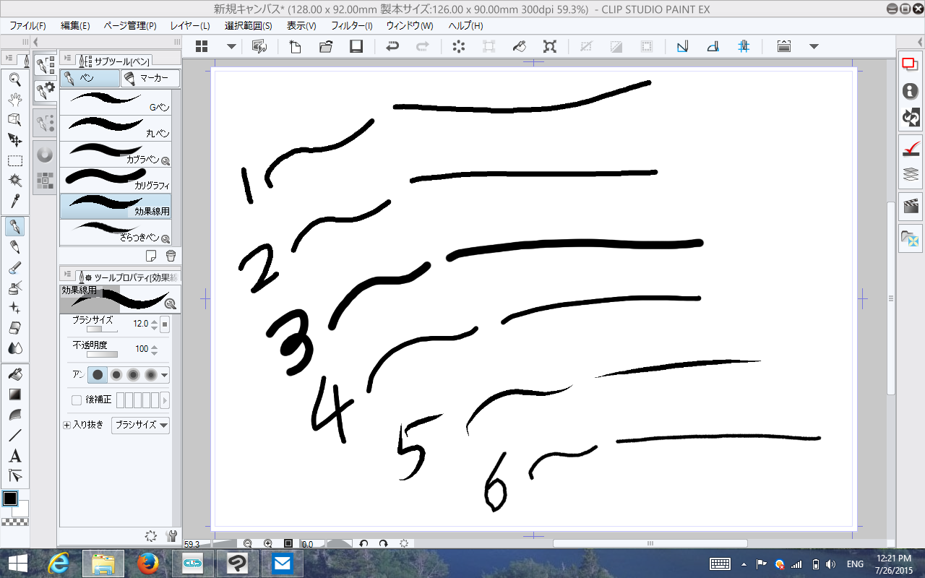
Task: Select transparent color swatch below the color chips
Action: point(14,521)
